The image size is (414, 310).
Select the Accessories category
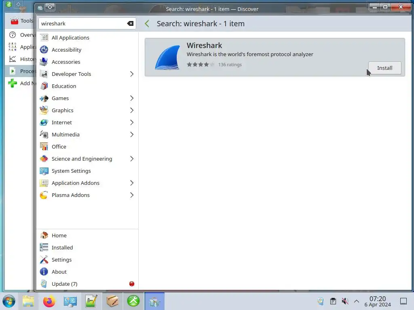click(x=87, y=62)
